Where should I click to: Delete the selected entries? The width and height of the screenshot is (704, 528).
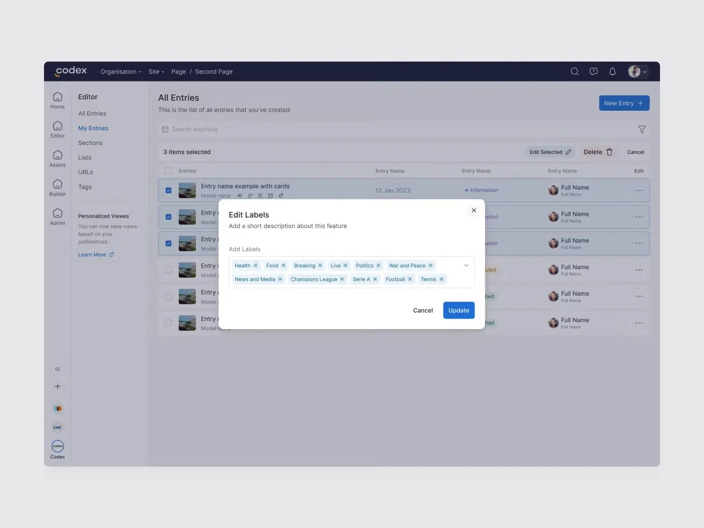pyautogui.click(x=598, y=152)
